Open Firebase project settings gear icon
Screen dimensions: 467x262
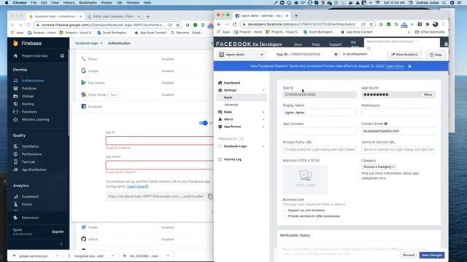pyautogui.click(x=62, y=56)
